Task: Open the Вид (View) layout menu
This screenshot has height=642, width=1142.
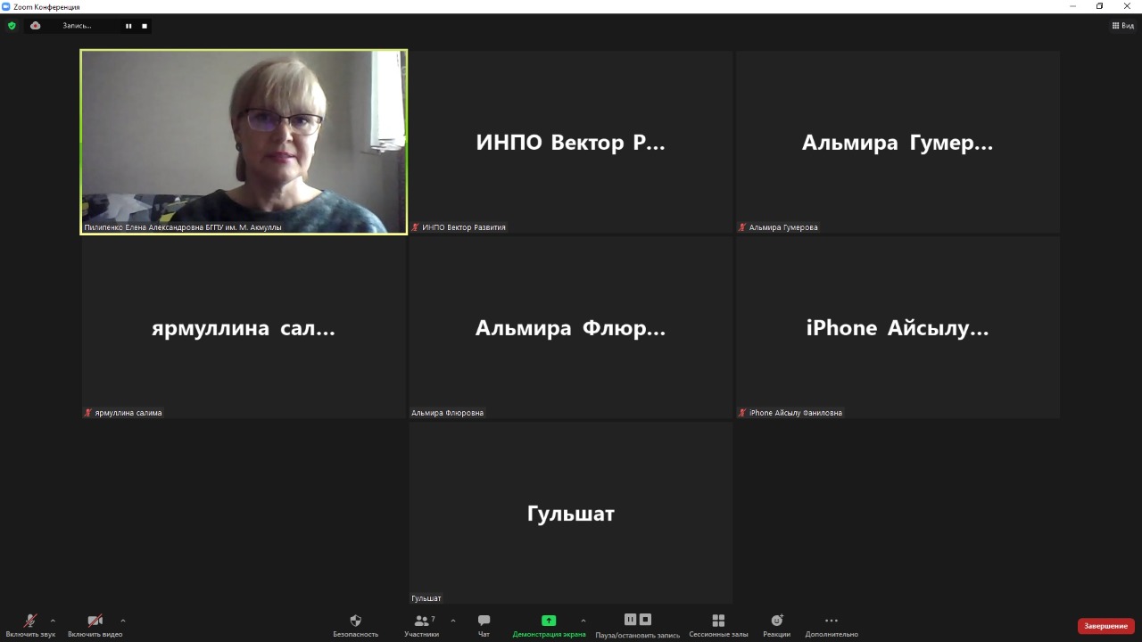Action: [1122, 26]
